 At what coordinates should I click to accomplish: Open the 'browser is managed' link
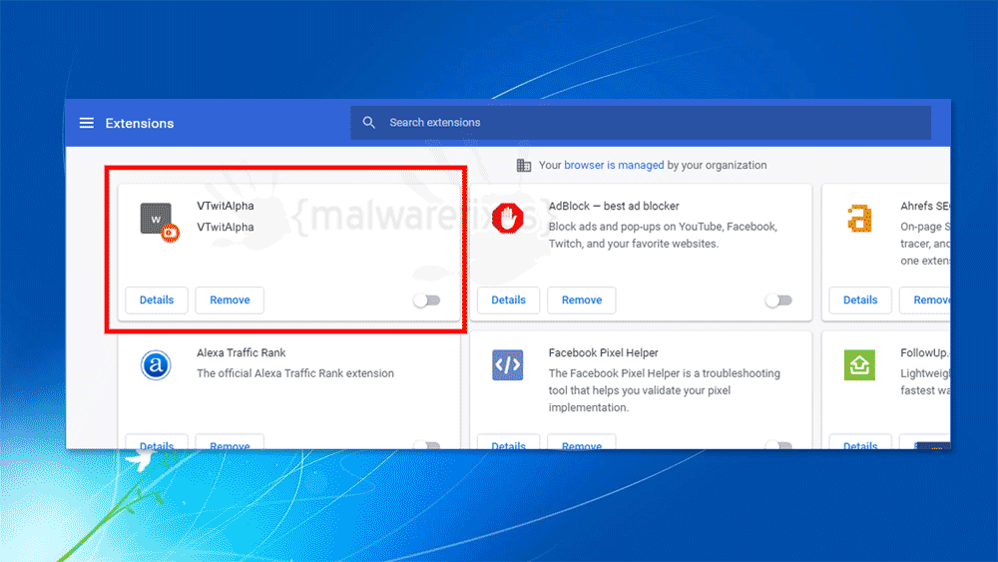pos(614,165)
